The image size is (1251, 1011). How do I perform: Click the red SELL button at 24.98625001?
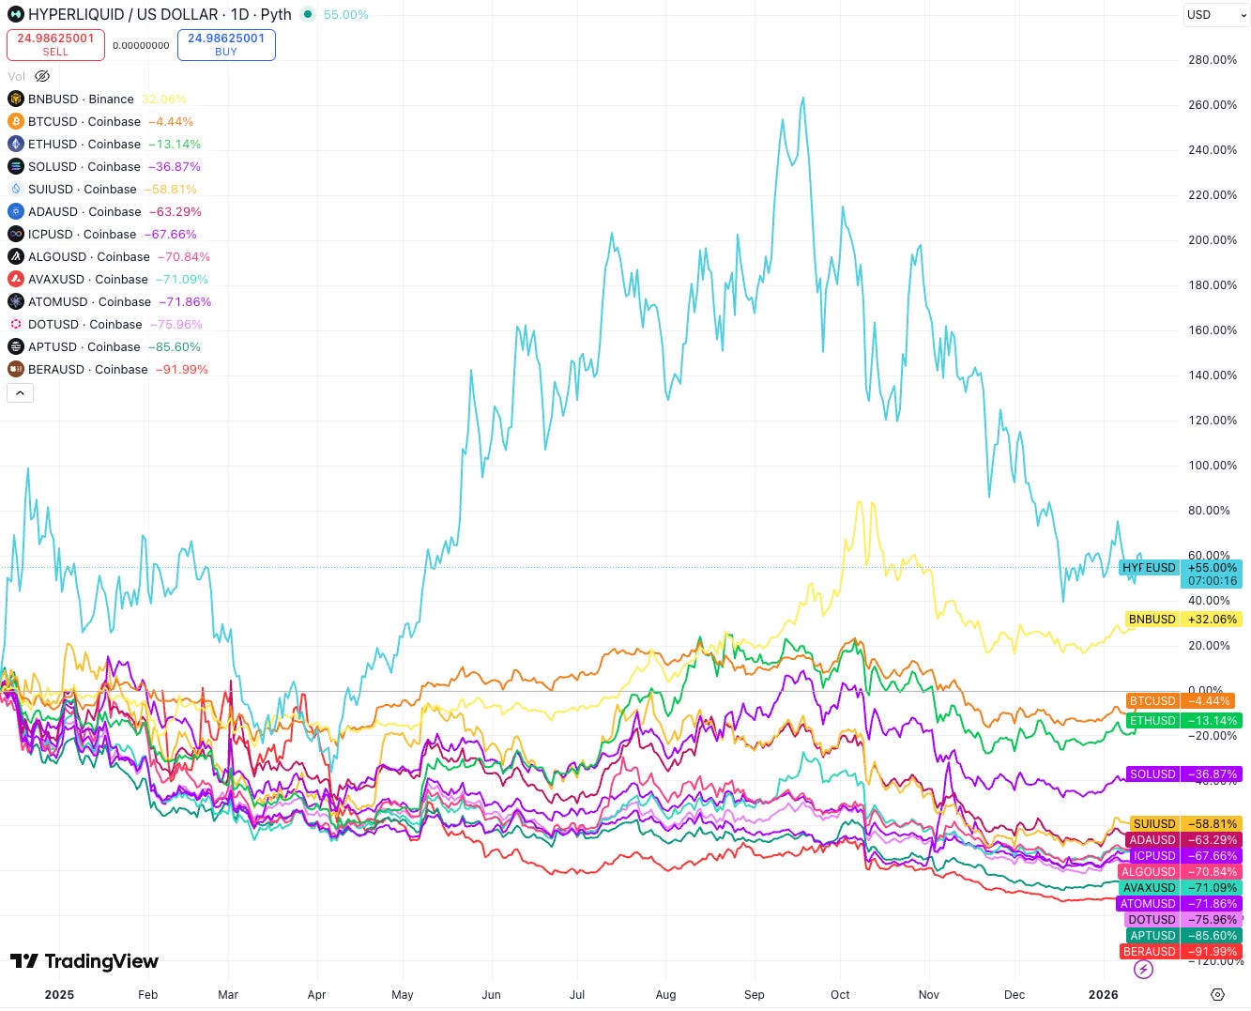[55, 44]
